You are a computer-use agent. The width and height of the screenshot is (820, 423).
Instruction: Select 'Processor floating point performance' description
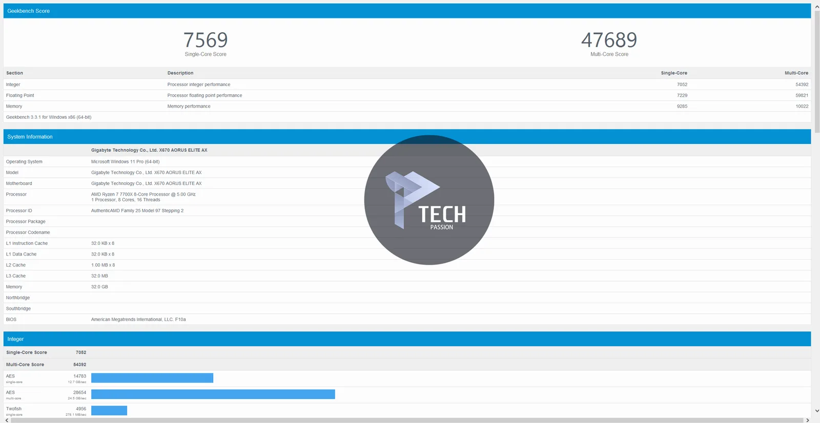pyautogui.click(x=204, y=95)
